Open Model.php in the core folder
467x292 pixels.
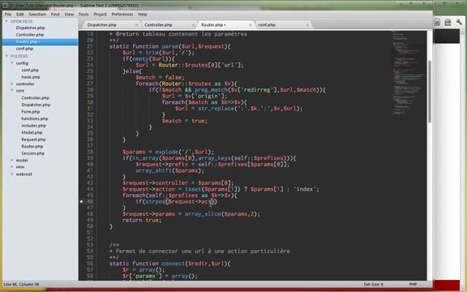[32, 132]
